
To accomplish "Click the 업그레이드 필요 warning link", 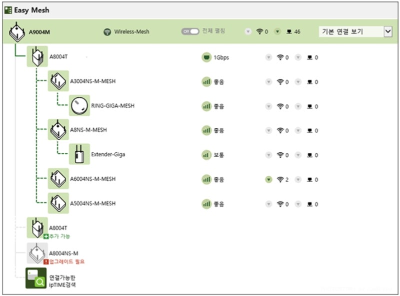I will (64, 262).
